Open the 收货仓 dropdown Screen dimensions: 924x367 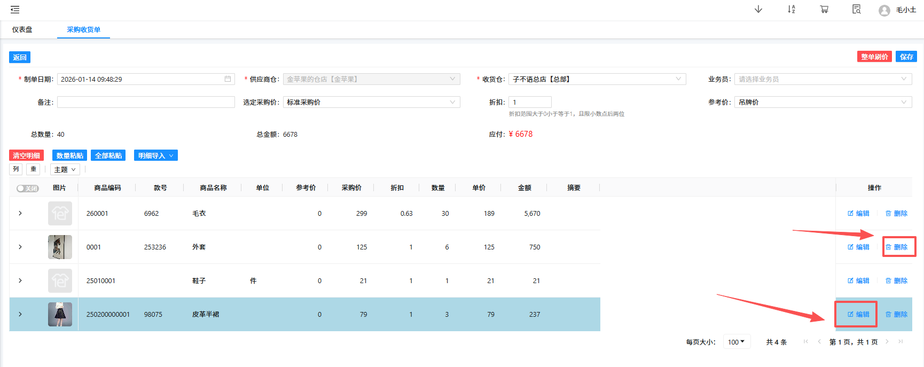point(597,79)
